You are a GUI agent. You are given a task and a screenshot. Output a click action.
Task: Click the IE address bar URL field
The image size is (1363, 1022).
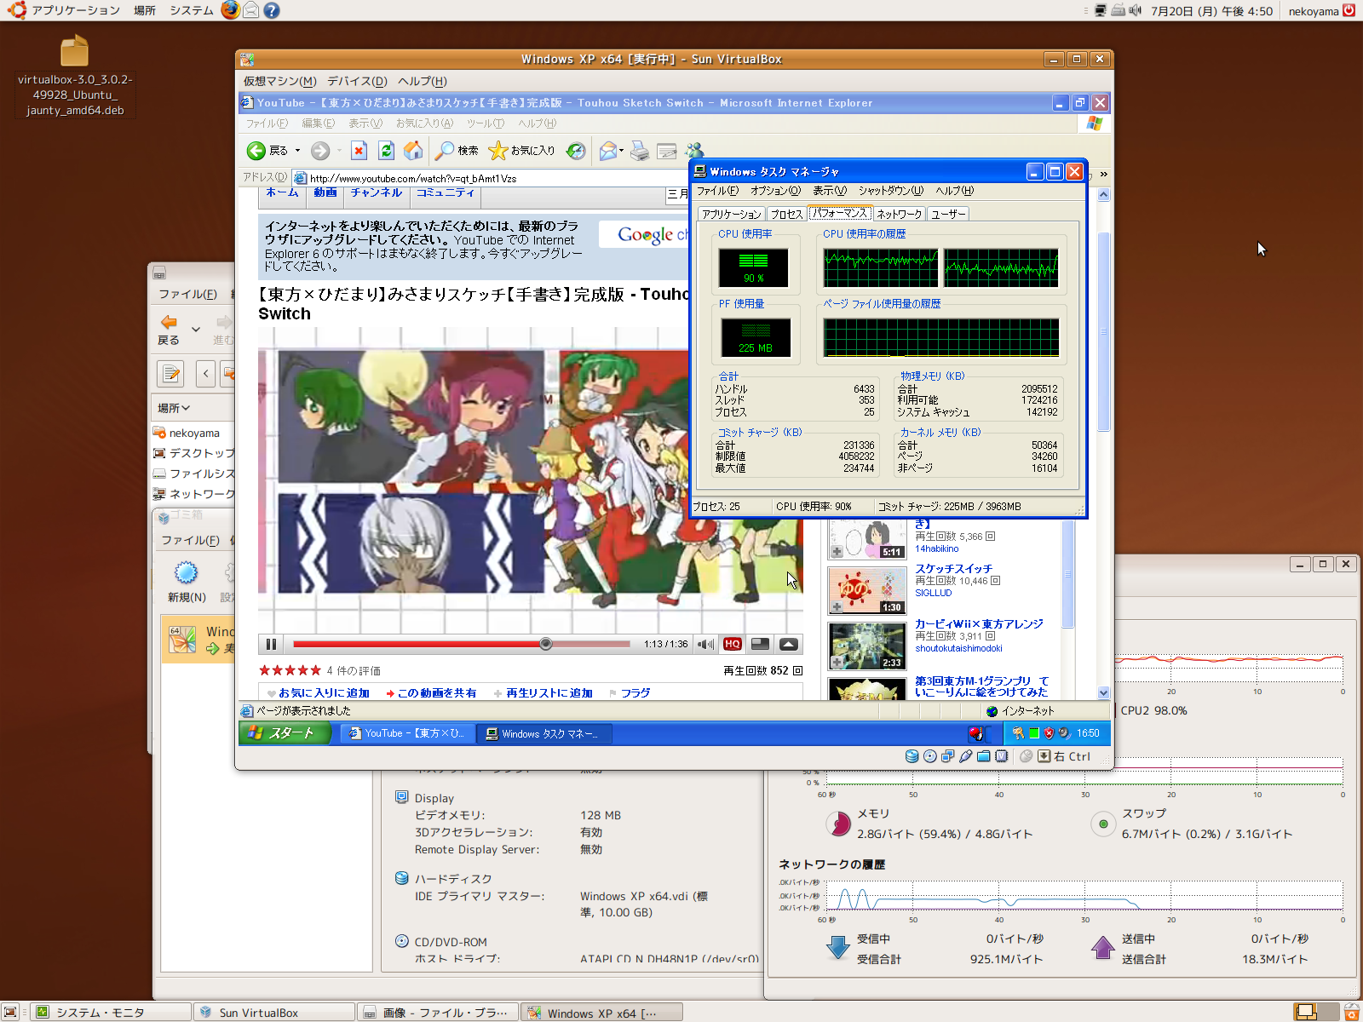[490, 178]
